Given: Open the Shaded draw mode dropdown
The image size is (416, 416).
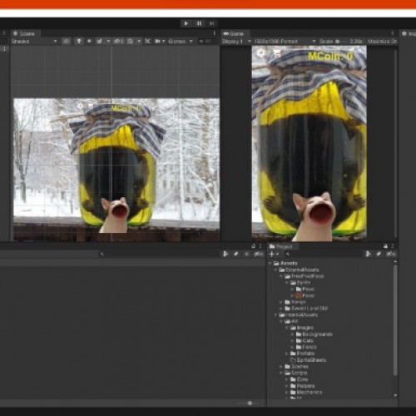Looking at the screenshot, I should point(34,42).
